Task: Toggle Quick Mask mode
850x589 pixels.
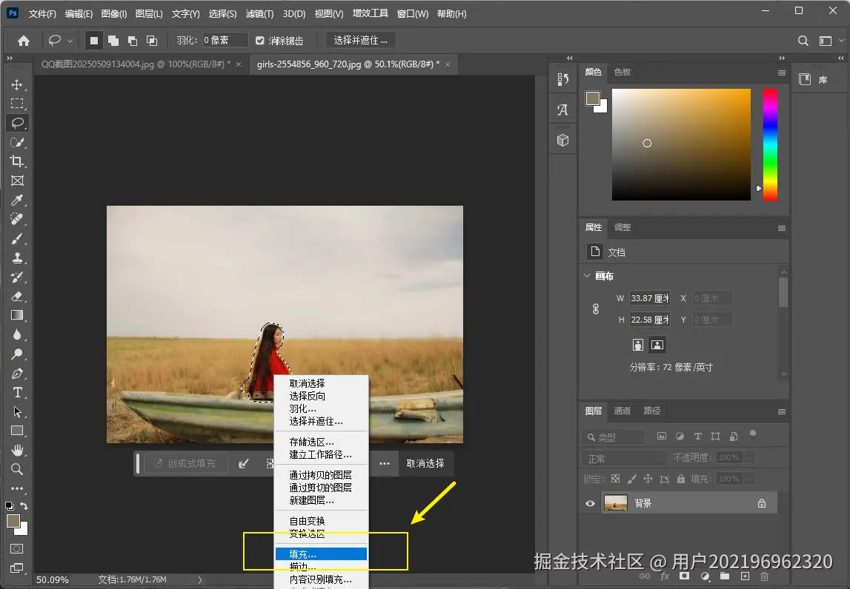Action: click(x=17, y=549)
